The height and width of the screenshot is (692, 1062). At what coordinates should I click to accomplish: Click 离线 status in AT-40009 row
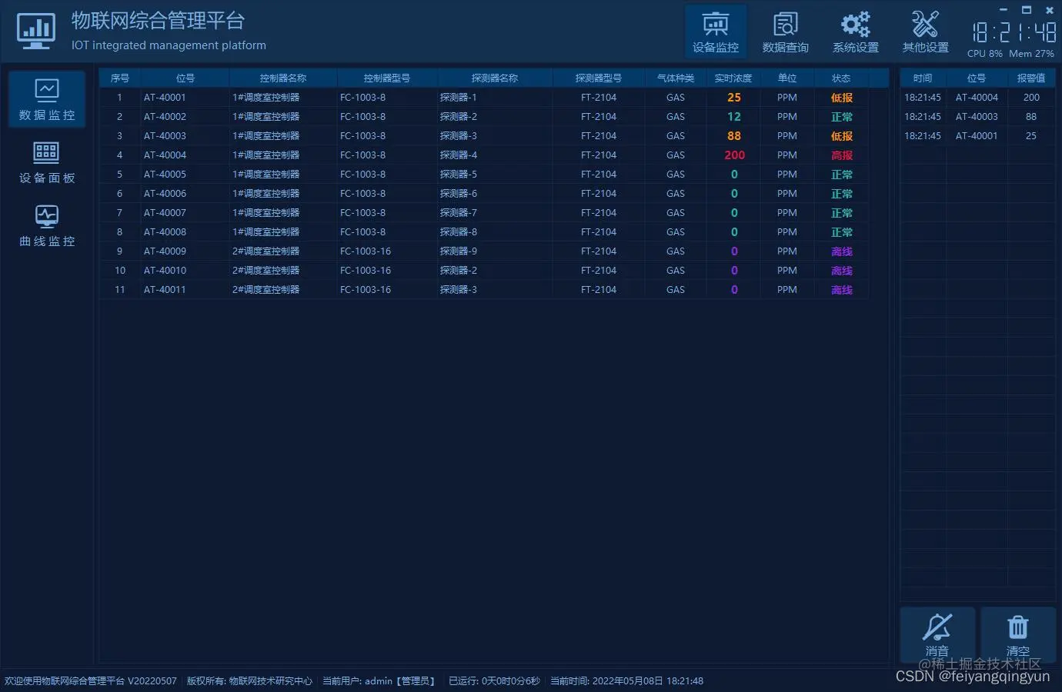[842, 251]
